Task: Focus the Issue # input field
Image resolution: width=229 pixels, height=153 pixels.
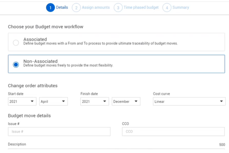Action: tap(59, 131)
